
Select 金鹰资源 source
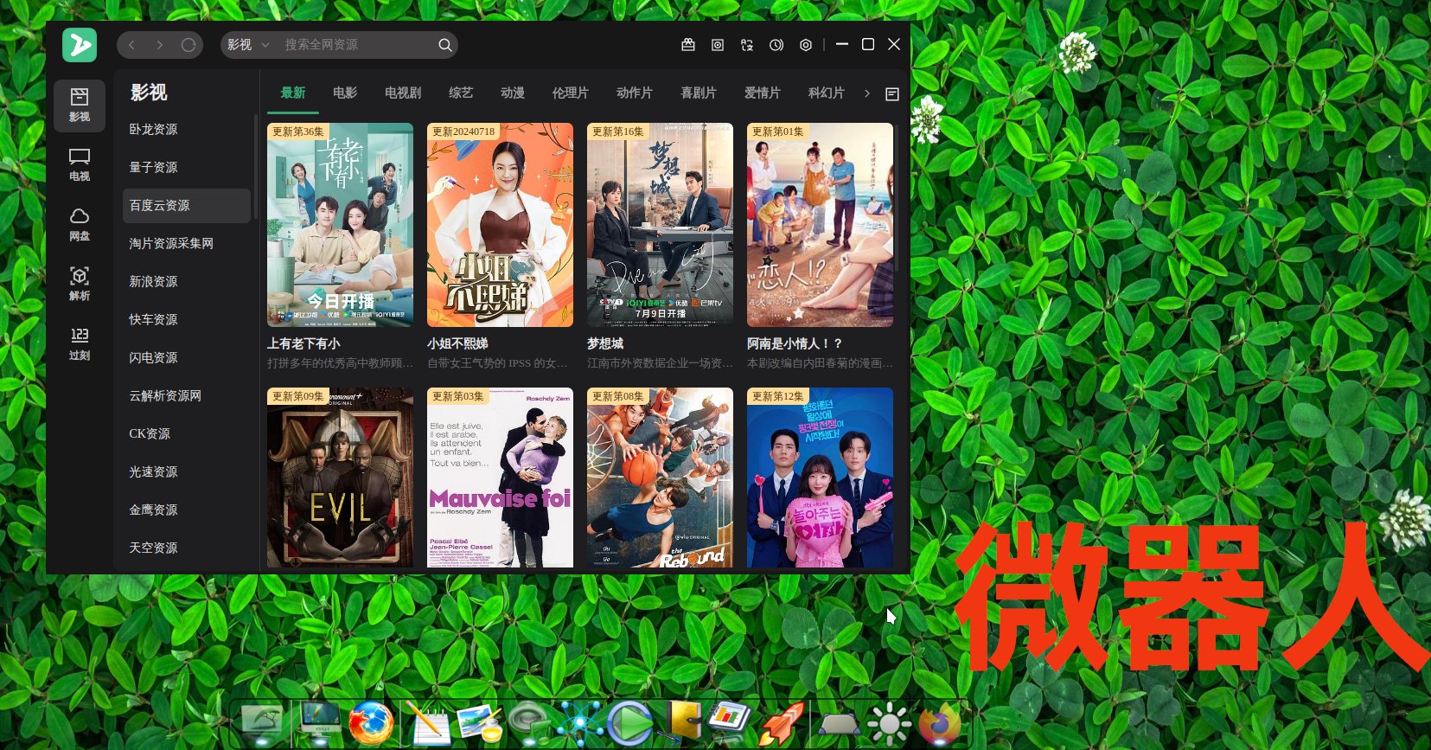[187, 510]
